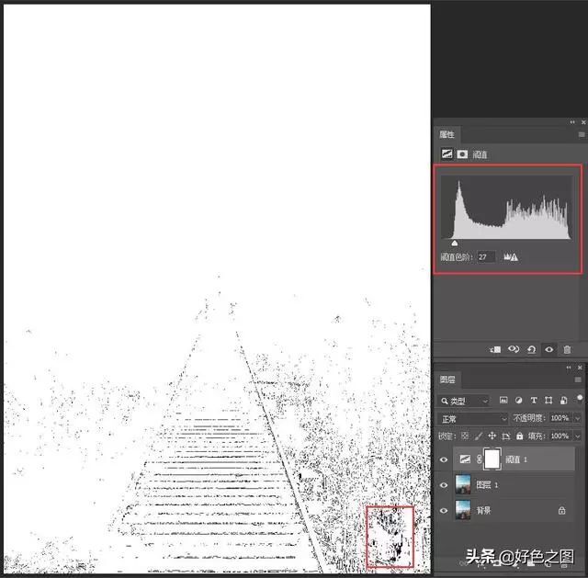Image resolution: width=588 pixels, height=578 pixels.
Task: Select the mask icon in Properties panel
Action: [462, 154]
